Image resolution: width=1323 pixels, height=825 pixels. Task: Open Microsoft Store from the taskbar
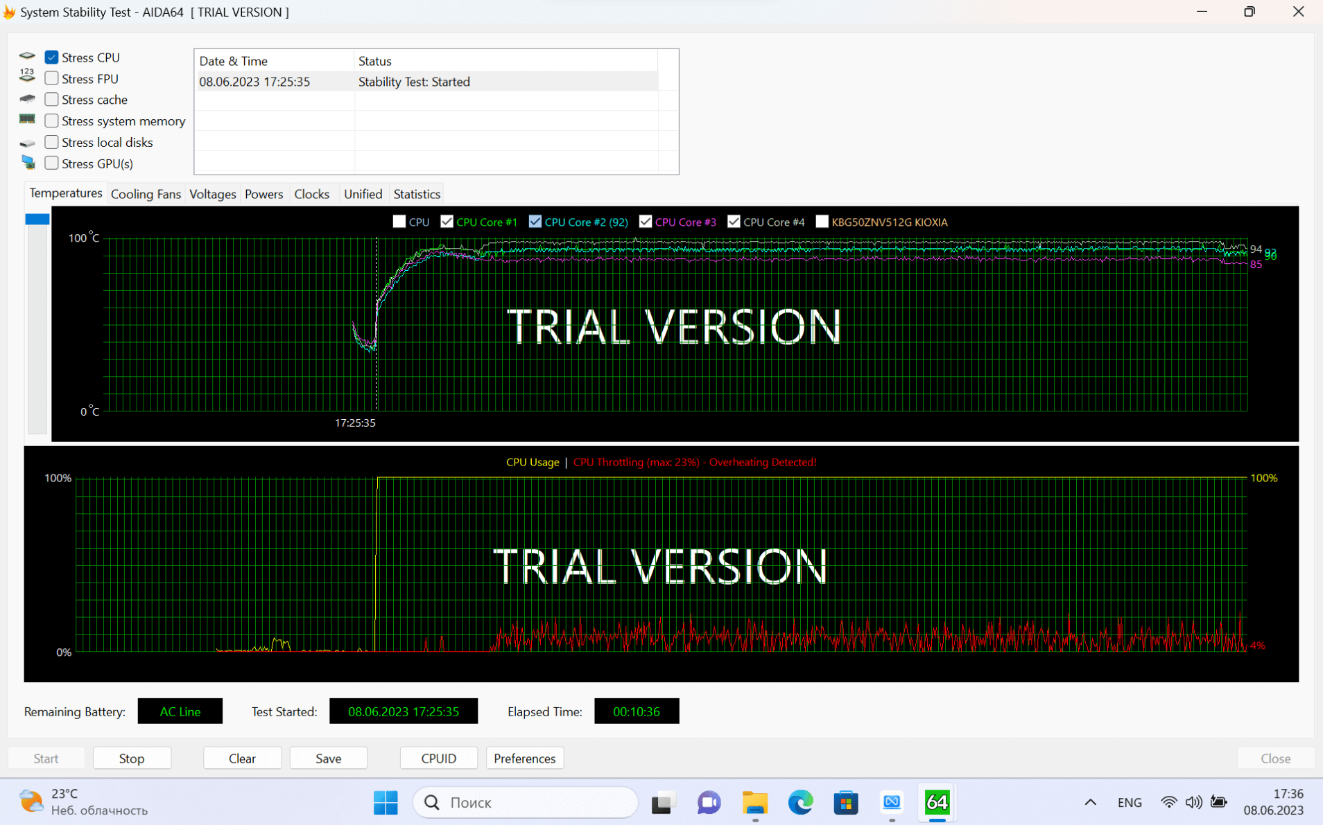point(846,802)
